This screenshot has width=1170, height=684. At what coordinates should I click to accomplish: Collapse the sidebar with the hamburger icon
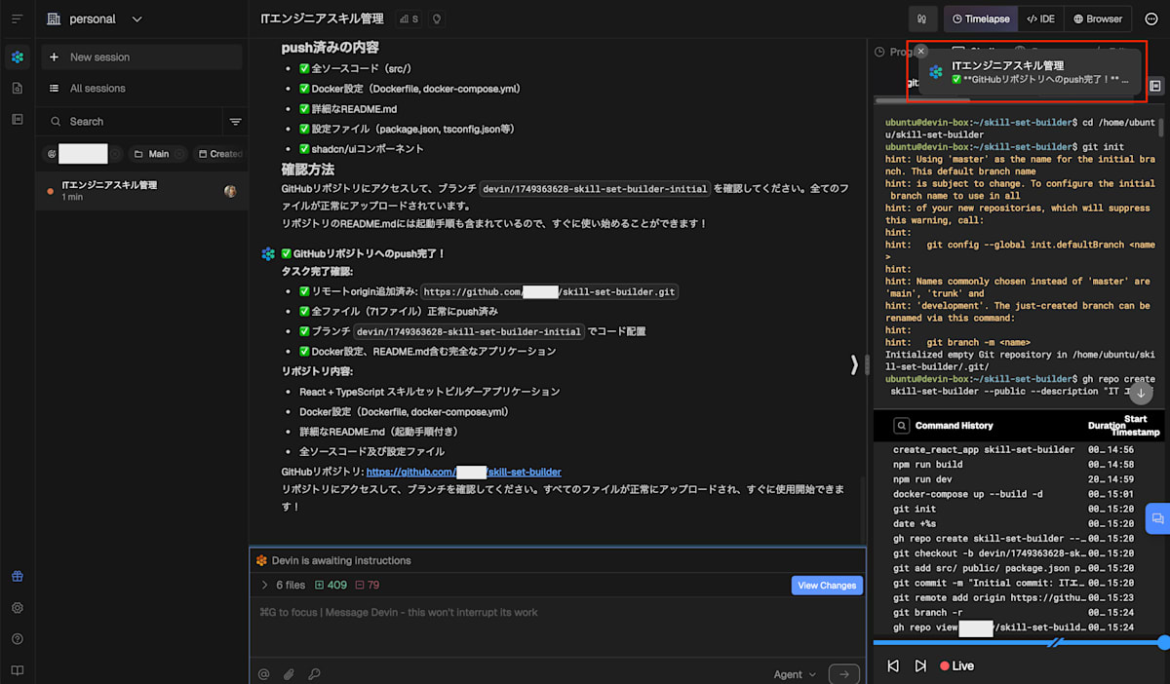17,19
